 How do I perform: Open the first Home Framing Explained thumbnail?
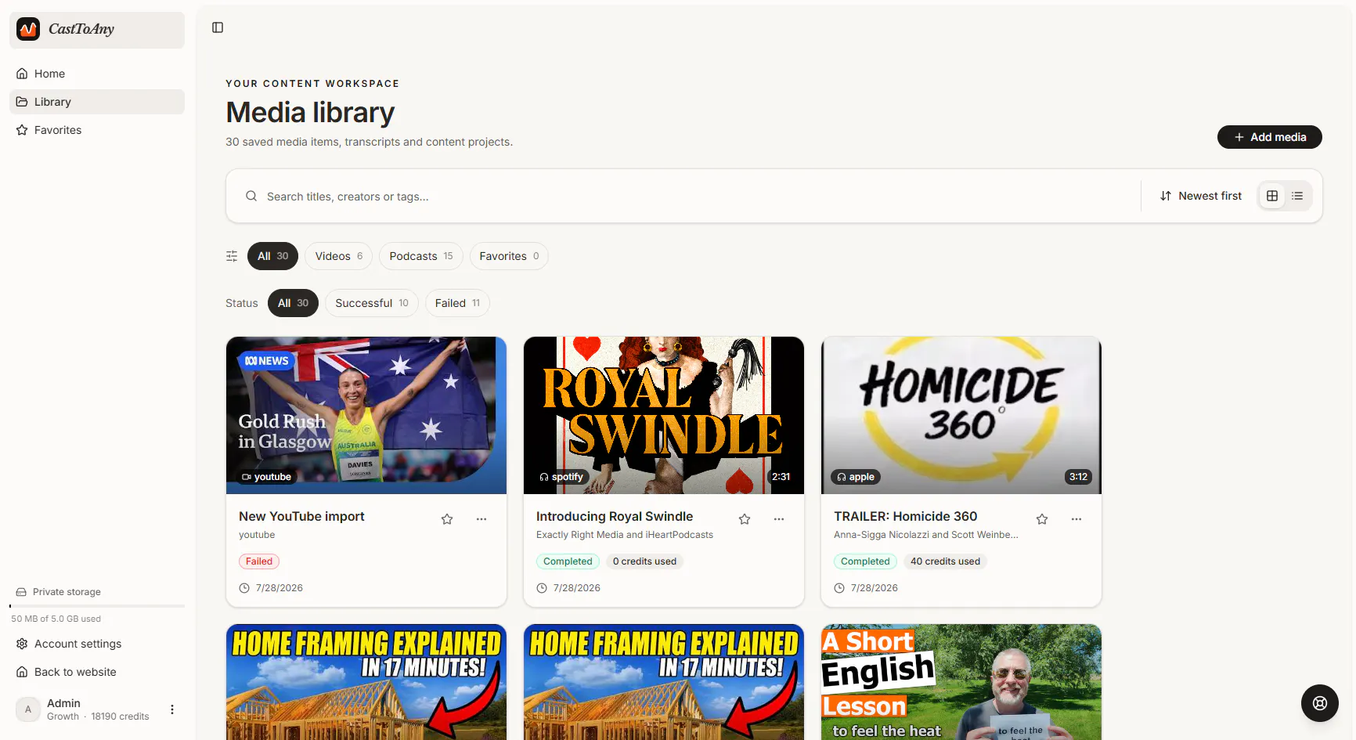click(x=366, y=682)
